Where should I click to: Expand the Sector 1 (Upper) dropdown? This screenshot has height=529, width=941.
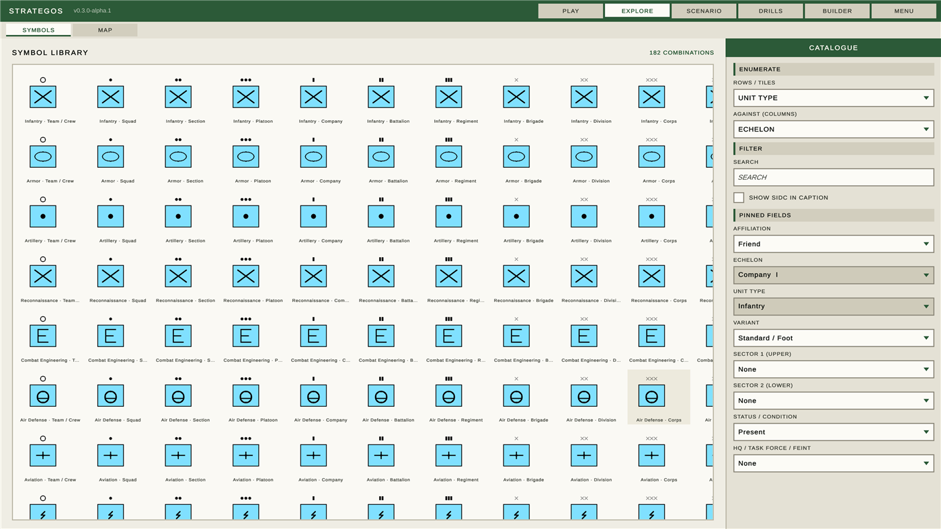[x=833, y=369]
